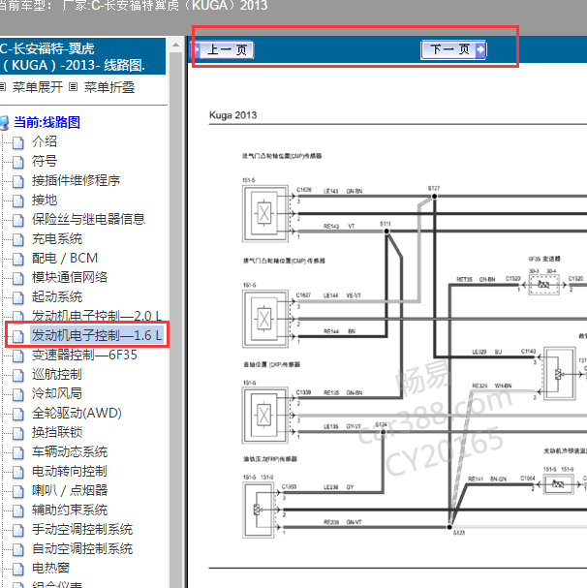
Task: Open 全轮驱动(AWD) entry
Action: point(77,414)
